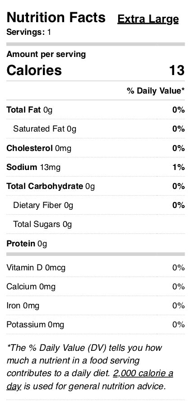Click the Calories label
Image resolution: width=190 pixels, height=401 pixels.
34,71
